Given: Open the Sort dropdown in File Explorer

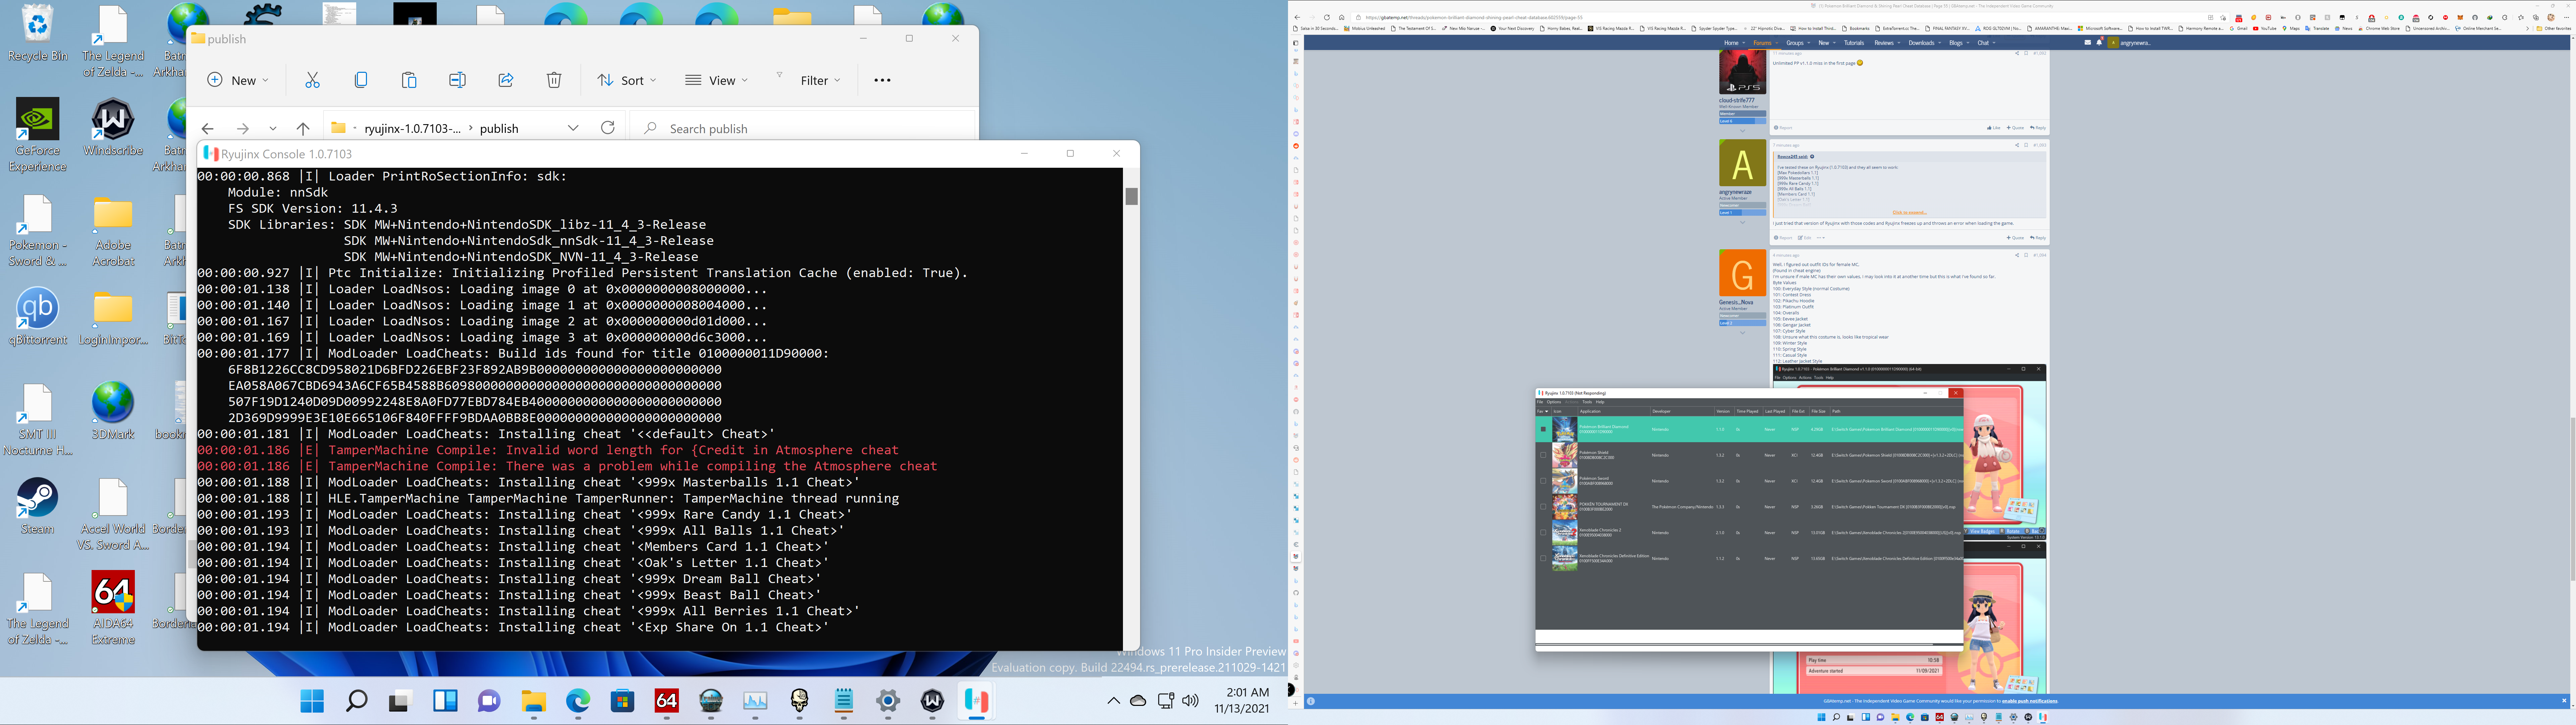Looking at the screenshot, I should coord(627,80).
